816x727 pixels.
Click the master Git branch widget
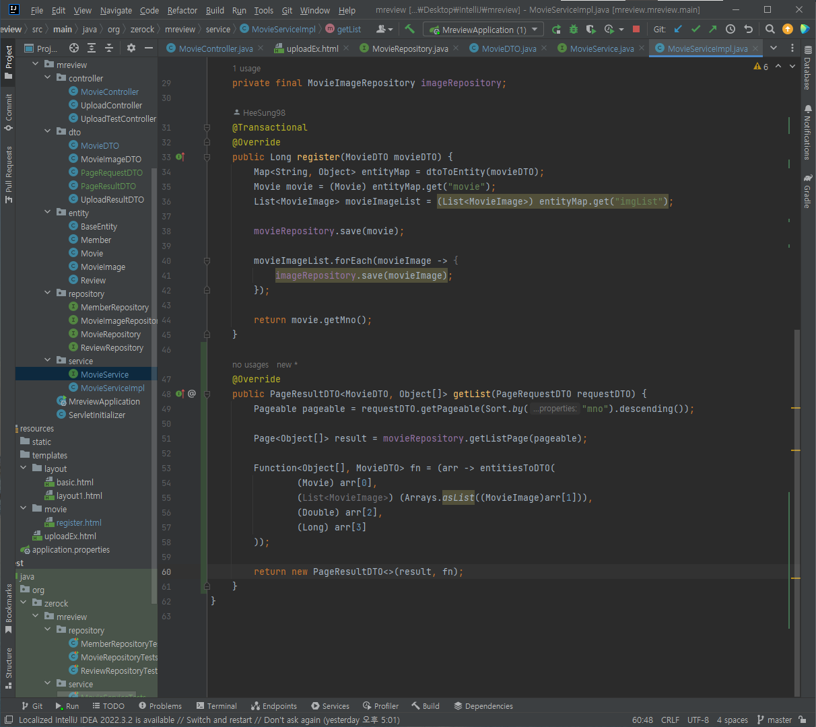(774, 720)
